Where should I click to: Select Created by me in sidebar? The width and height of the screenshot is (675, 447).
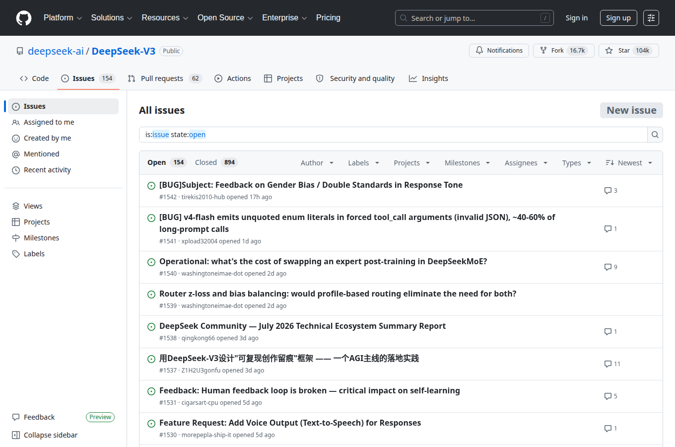tap(63, 138)
